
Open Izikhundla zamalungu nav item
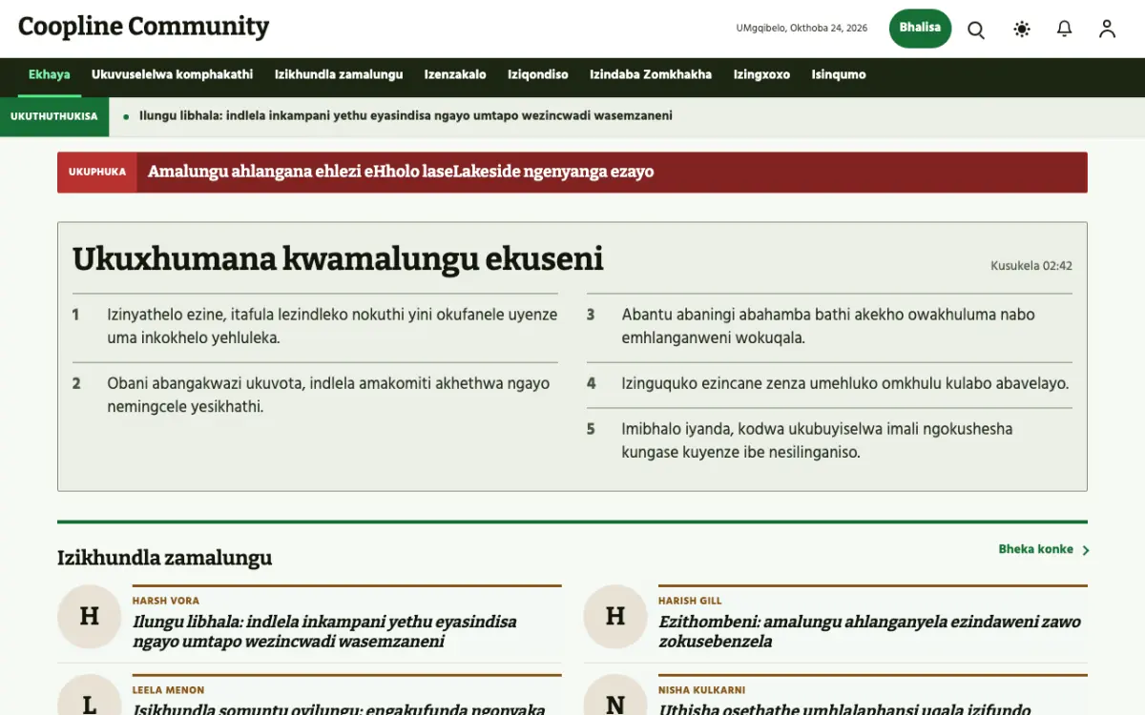coord(339,74)
